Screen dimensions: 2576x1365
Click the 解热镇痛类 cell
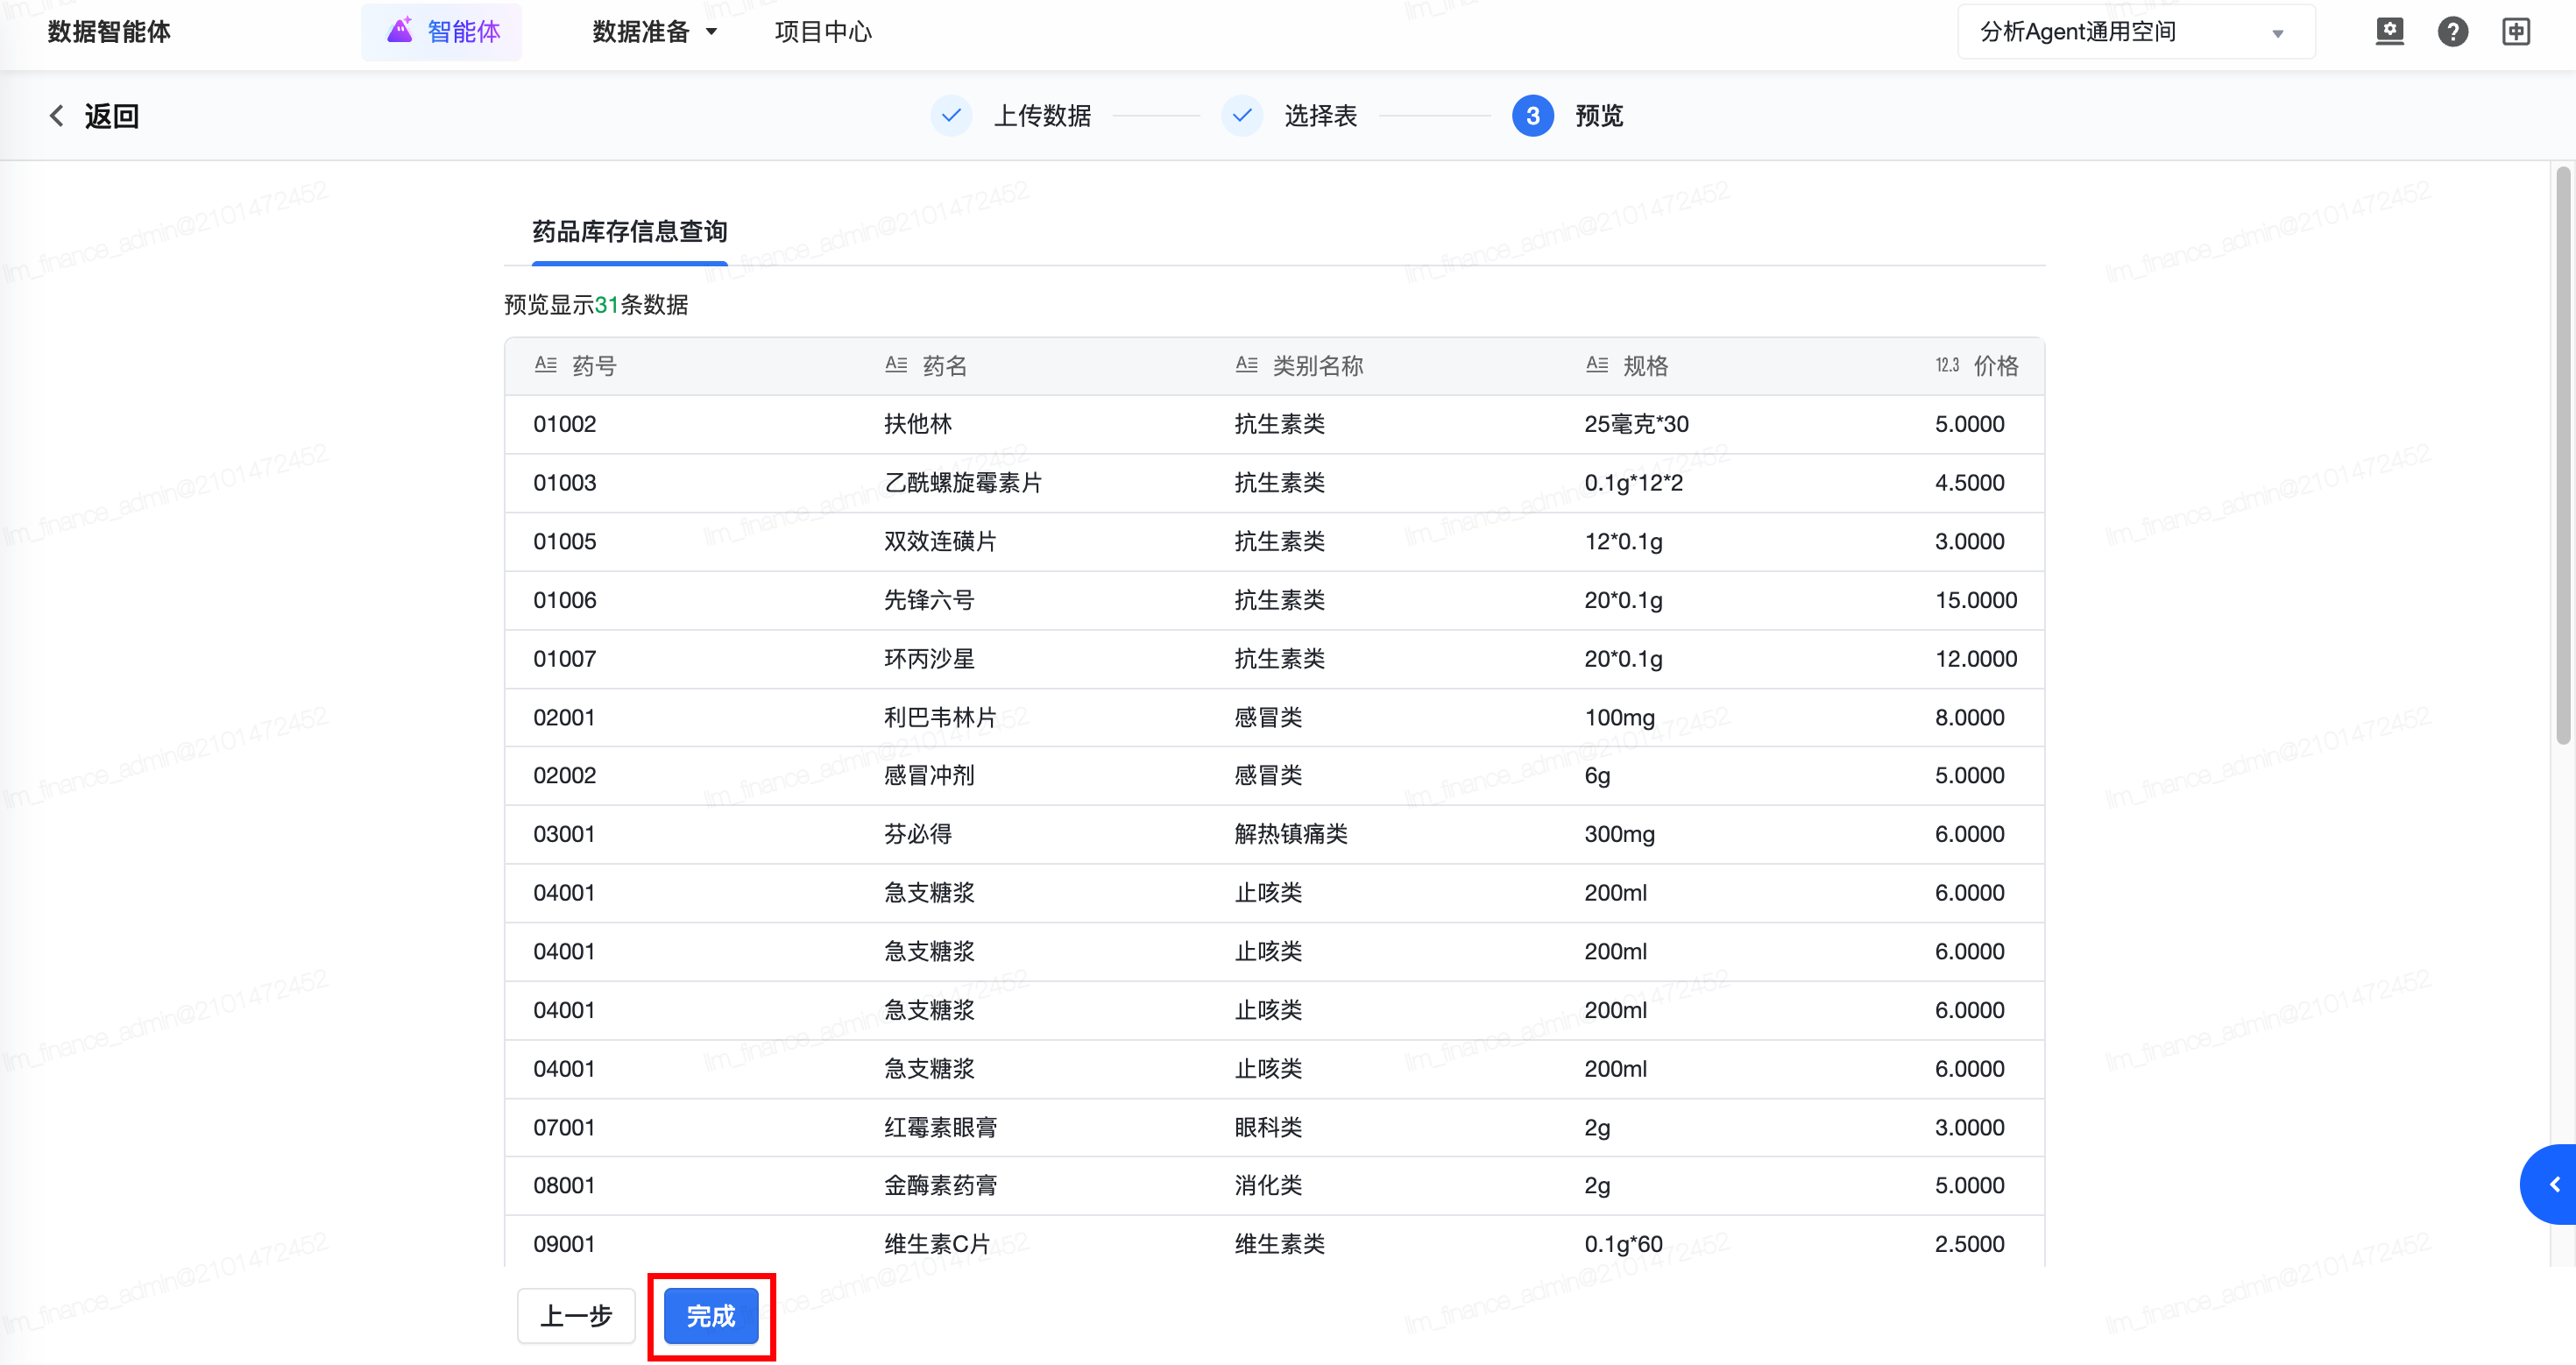[x=1291, y=834]
